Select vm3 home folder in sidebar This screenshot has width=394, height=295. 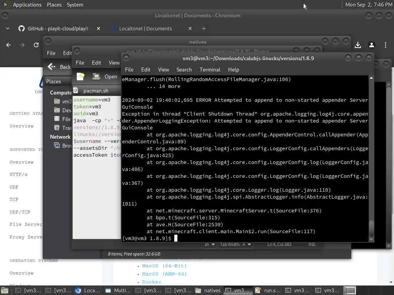(63, 101)
